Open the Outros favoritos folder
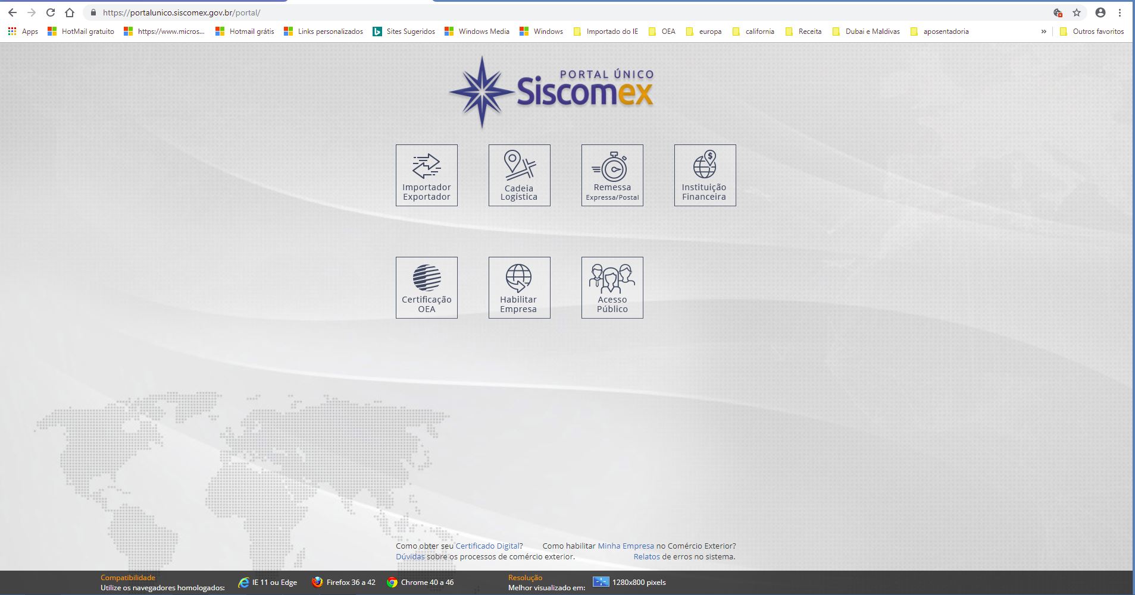 click(1092, 32)
